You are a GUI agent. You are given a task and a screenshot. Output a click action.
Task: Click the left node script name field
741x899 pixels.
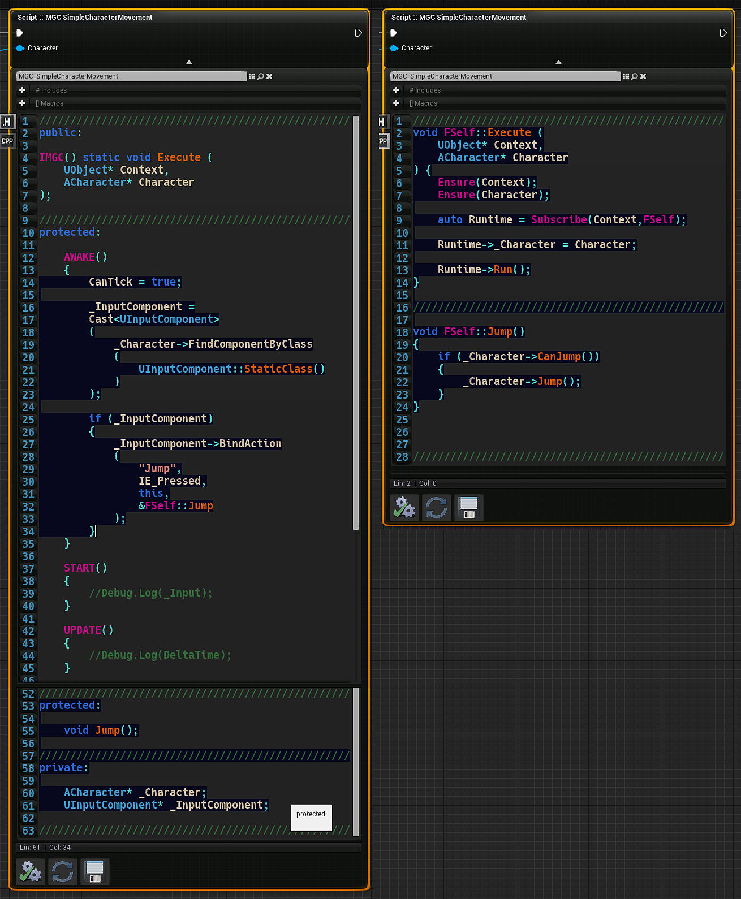[x=132, y=76]
